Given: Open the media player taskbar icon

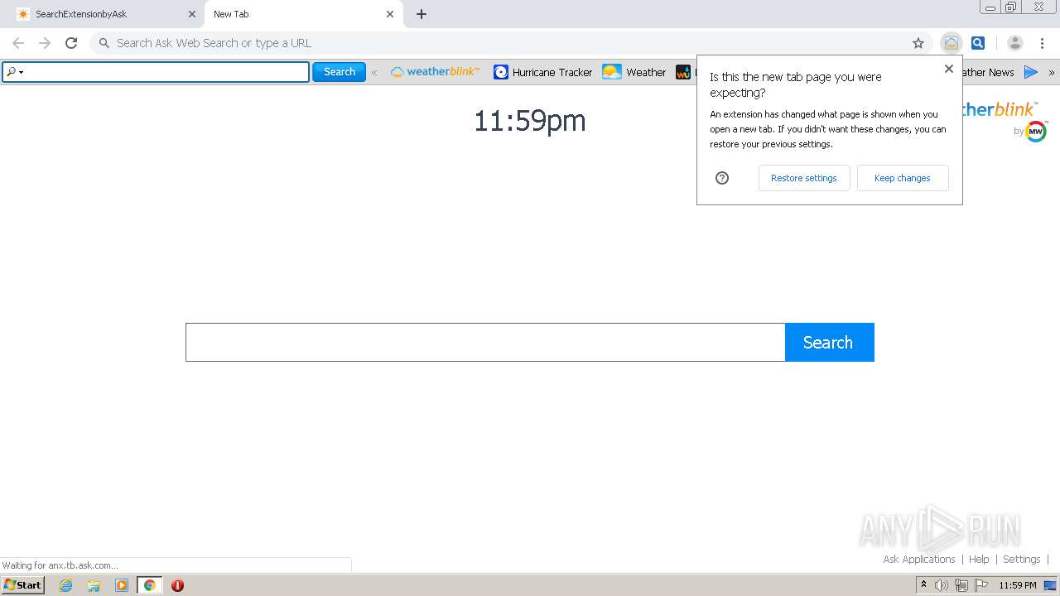Looking at the screenshot, I should point(122,585).
